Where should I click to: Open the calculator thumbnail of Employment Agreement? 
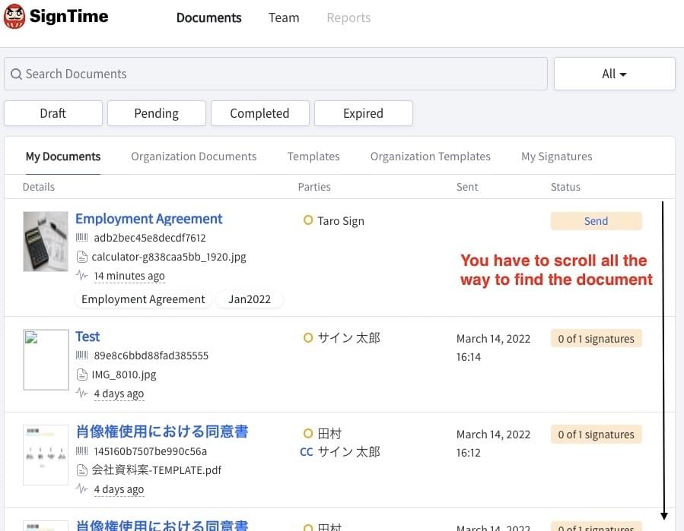(x=46, y=242)
